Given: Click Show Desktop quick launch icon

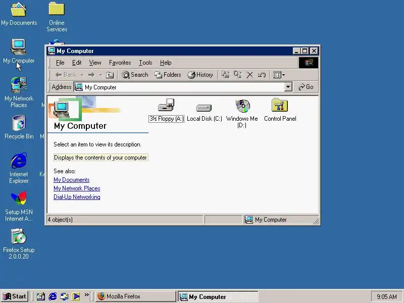Looking at the screenshot, I should click(40, 296).
